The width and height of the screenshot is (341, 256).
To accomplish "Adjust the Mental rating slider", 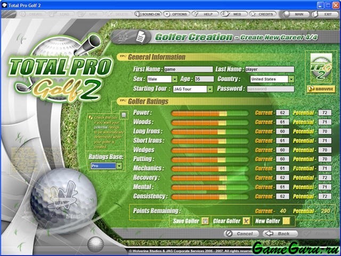I will tap(209, 187).
